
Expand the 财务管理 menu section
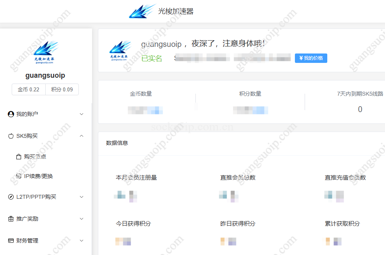coord(46,241)
